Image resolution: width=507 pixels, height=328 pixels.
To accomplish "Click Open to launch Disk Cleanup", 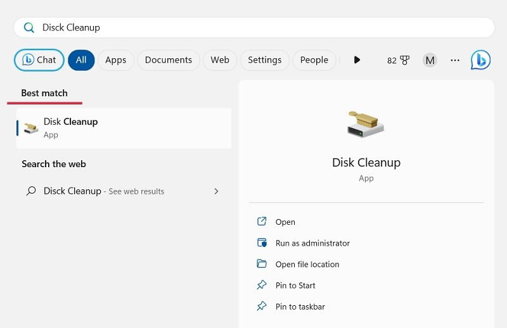I will 285,222.
